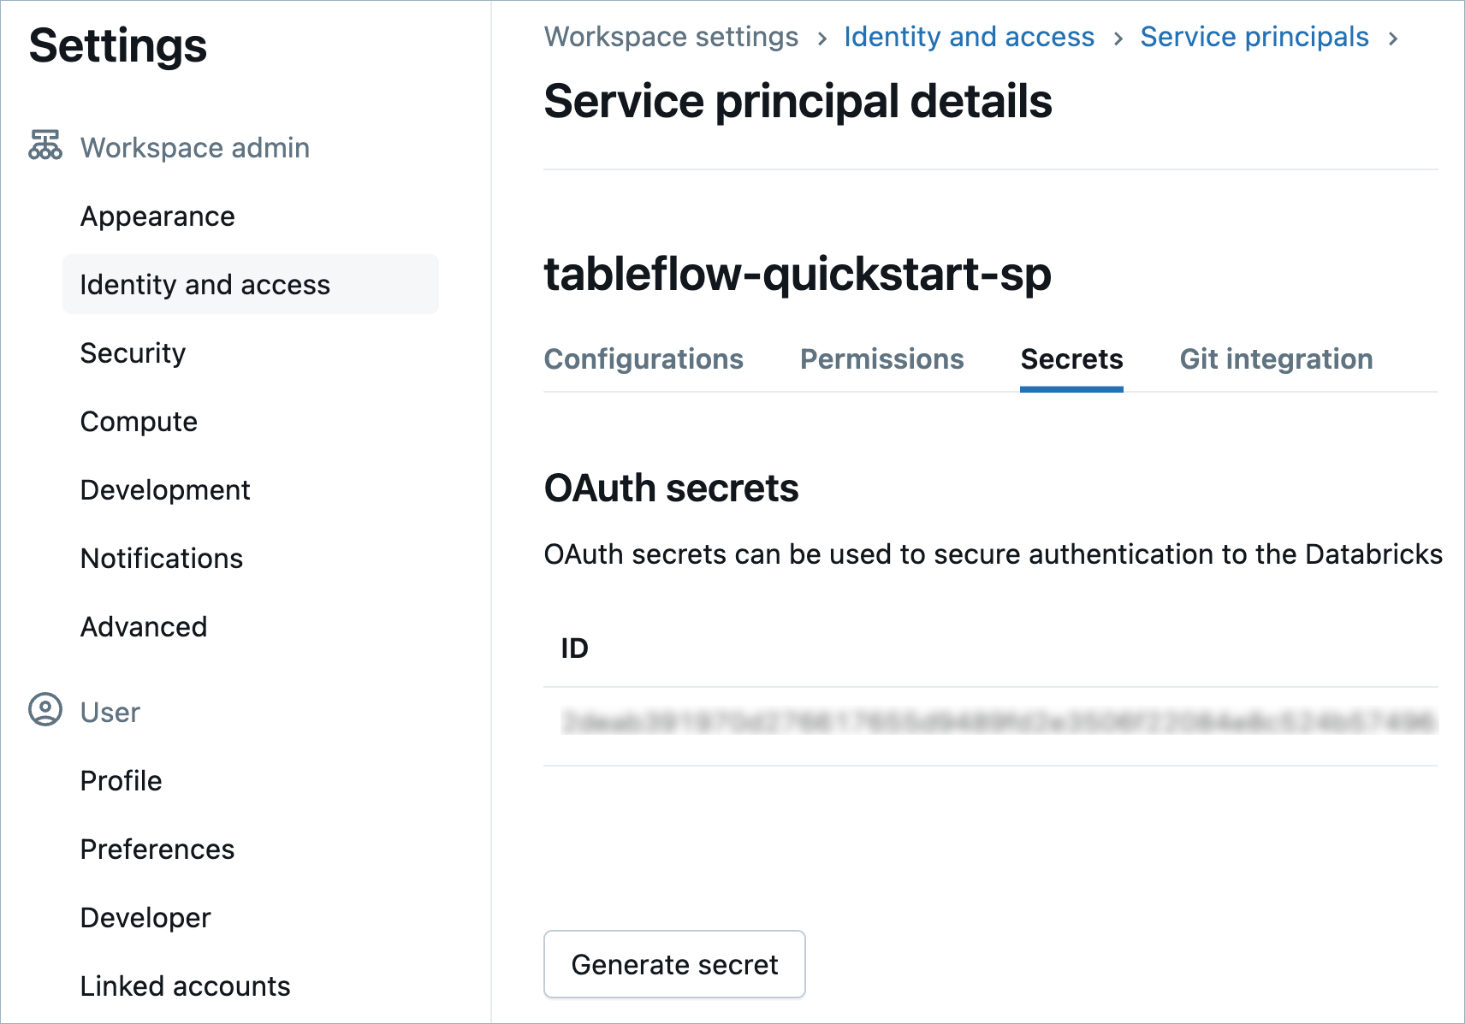Viewport: 1465px width, 1024px height.
Task: Click the Workspace admin icon
Action: pyautogui.click(x=45, y=146)
